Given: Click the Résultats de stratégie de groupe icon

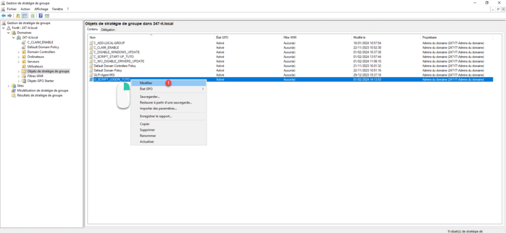Looking at the screenshot, I should pos(13,95).
